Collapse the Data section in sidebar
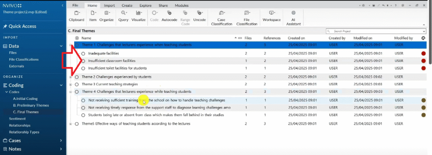Viewport: 432px width, 155px height. pos(61,46)
